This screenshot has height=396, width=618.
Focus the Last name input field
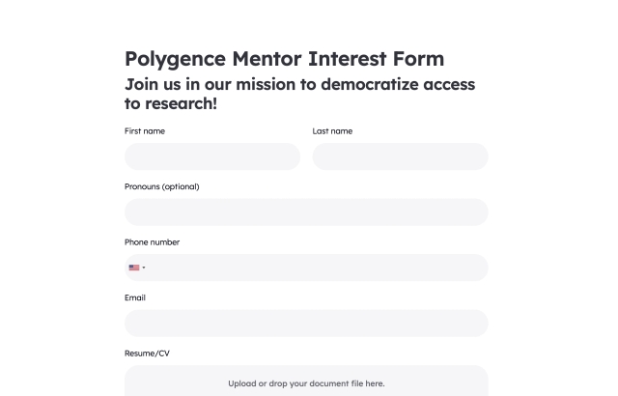pos(401,156)
